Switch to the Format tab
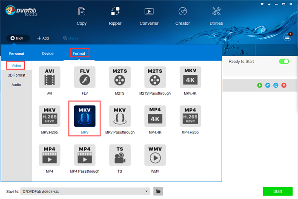The width and height of the screenshot is (298, 199). [79, 54]
